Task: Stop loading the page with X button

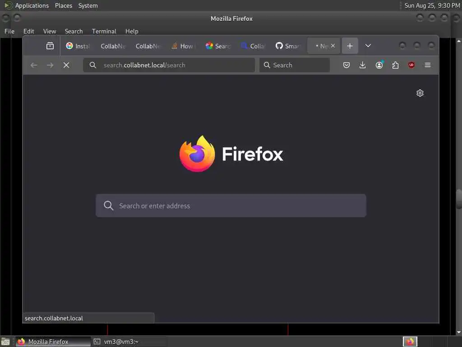Action: (66, 65)
